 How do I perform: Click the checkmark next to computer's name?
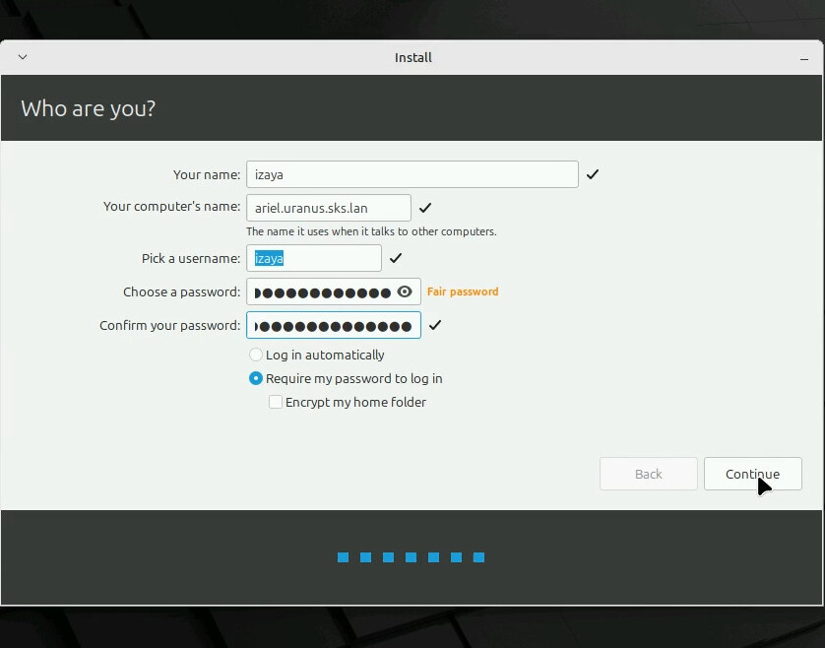point(425,208)
